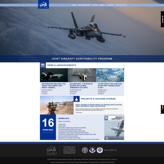The image size is (164, 164).
Task: Open Notice & Consent footer link
Action: click(70, 162)
